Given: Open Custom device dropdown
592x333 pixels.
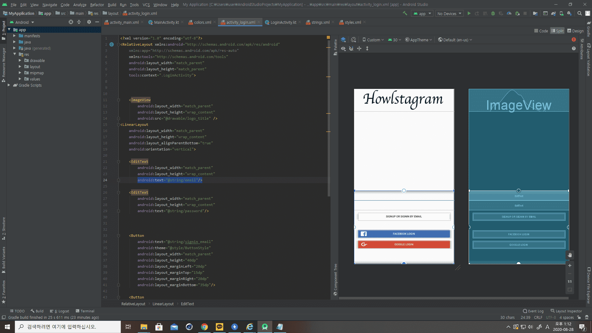Looking at the screenshot, I should tap(373, 40).
